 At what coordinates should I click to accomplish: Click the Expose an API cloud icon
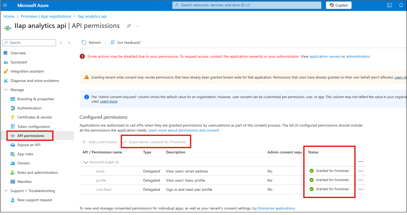12,145
